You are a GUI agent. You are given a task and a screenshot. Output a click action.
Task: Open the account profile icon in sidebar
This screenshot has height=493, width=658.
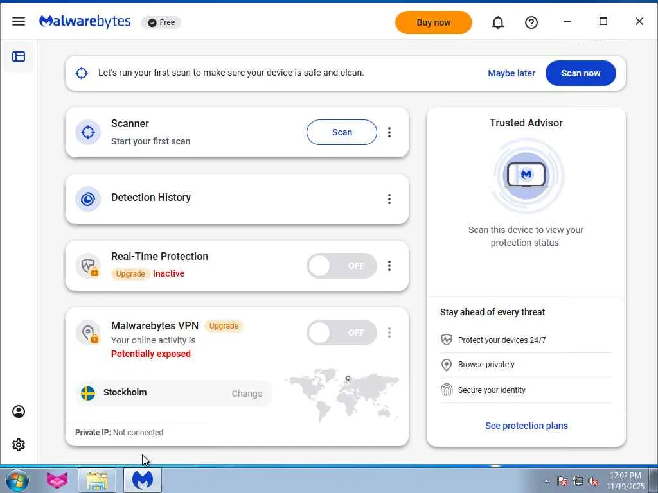(x=19, y=411)
